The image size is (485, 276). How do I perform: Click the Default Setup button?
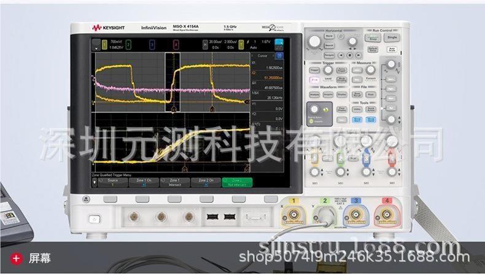373,50
